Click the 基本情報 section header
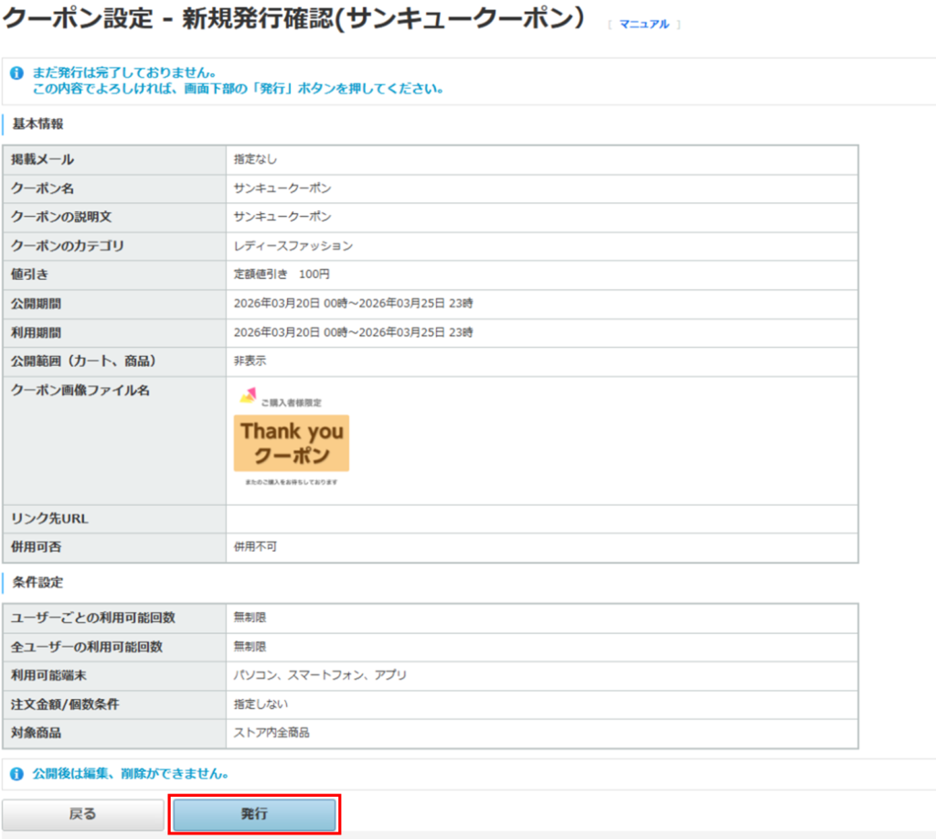Screen dimensions: 936x839 point(37,124)
